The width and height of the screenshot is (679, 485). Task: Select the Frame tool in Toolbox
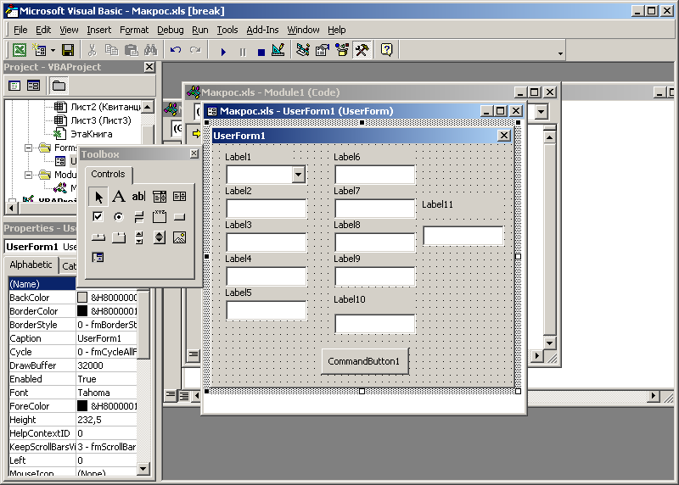coord(159,217)
